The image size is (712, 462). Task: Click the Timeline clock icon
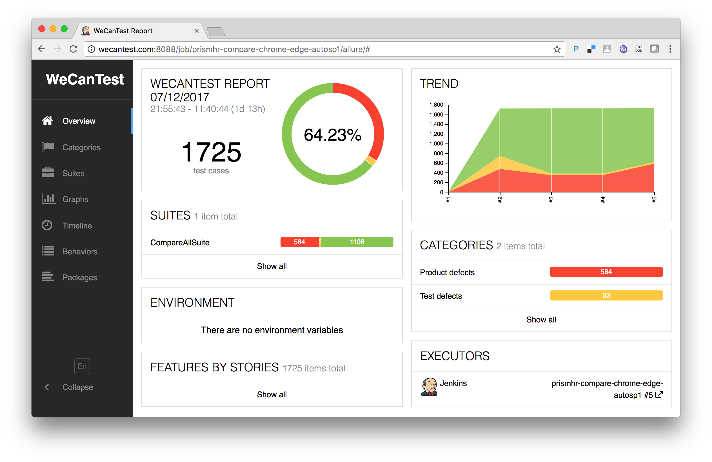click(47, 225)
